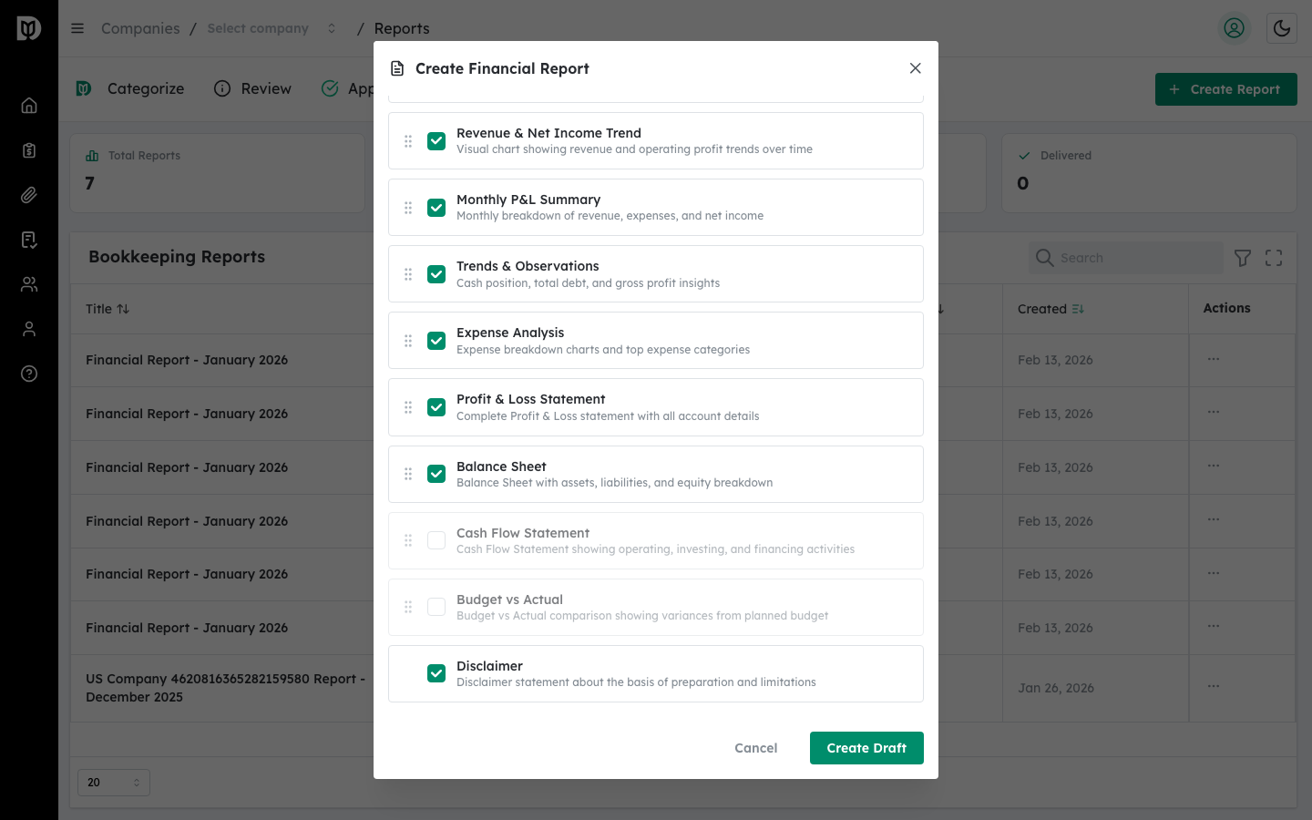Cancel the Create Financial Report dialog

755,748
